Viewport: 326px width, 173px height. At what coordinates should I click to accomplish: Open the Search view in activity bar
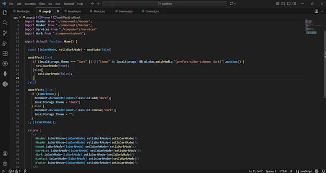5,23
